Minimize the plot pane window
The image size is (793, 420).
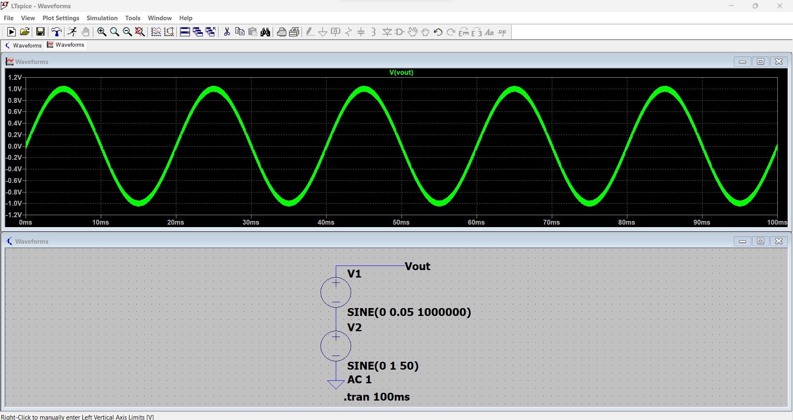click(742, 62)
